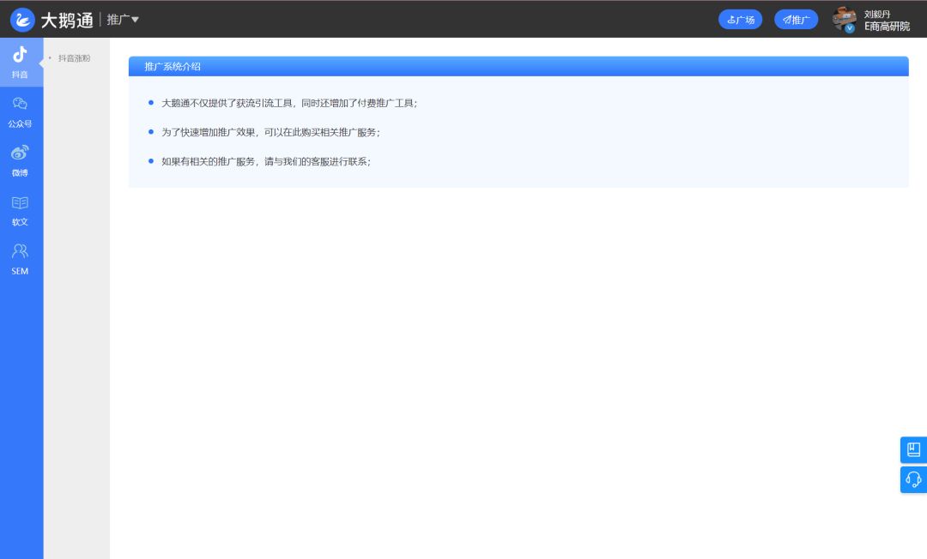Click the 大鹅通 brand name text
The height and width of the screenshot is (559, 927).
pyautogui.click(x=68, y=20)
